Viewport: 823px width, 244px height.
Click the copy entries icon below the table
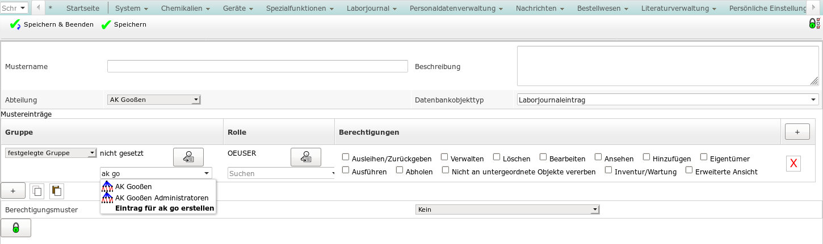(x=37, y=191)
